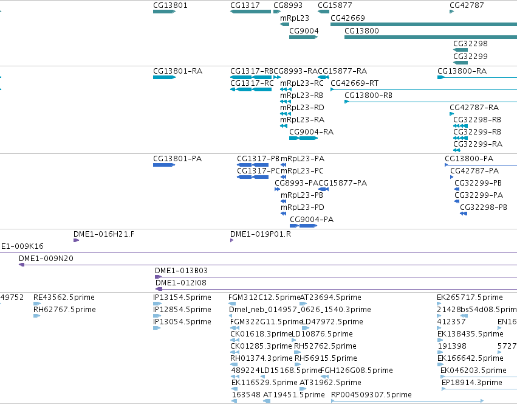The height and width of the screenshot is (404, 517).
Task: Select EST Dmel_neb_014957_0626_1540.3prime
Action: click(300, 310)
